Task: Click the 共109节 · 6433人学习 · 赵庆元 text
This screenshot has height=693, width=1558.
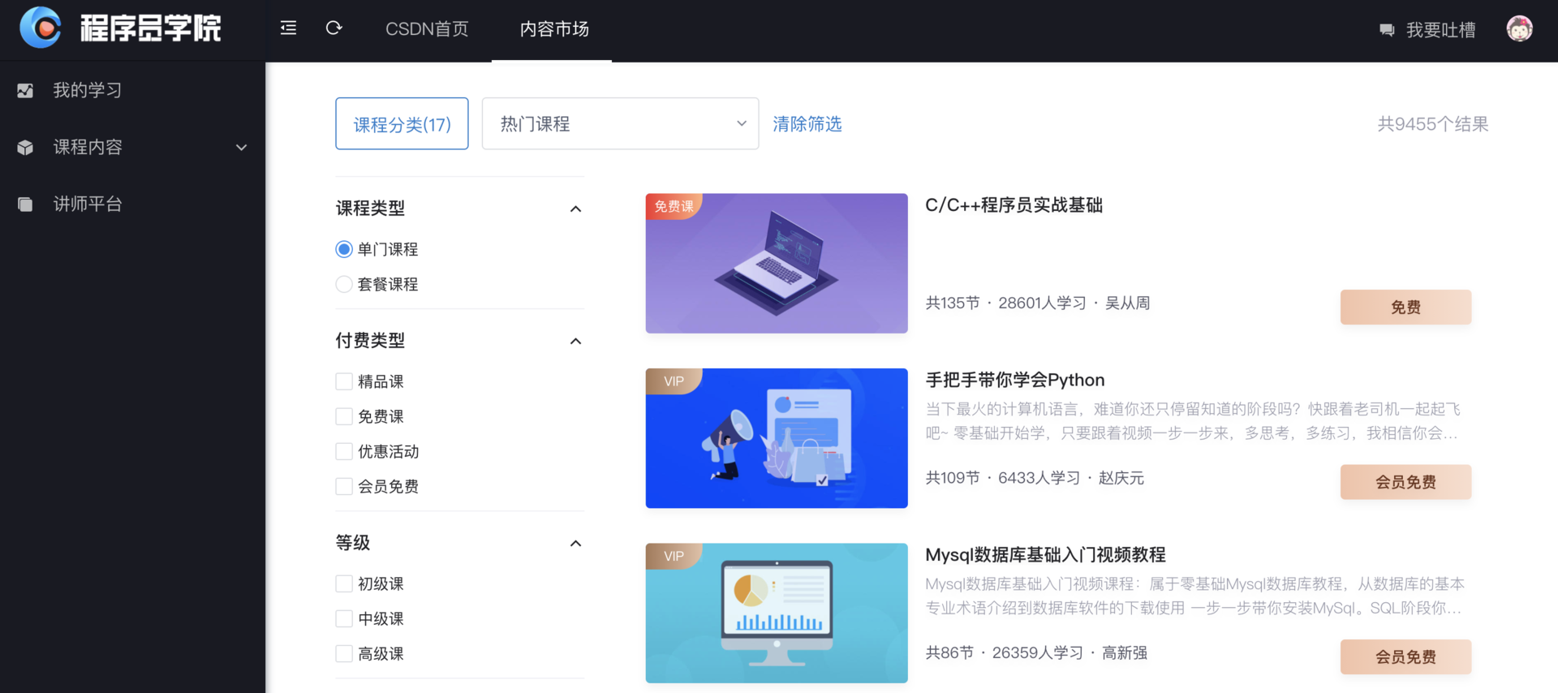Action: [x=1035, y=478]
